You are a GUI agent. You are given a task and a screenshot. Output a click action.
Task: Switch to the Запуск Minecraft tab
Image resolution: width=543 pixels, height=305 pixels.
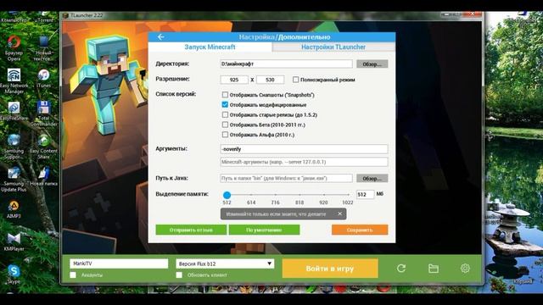click(x=210, y=47)
